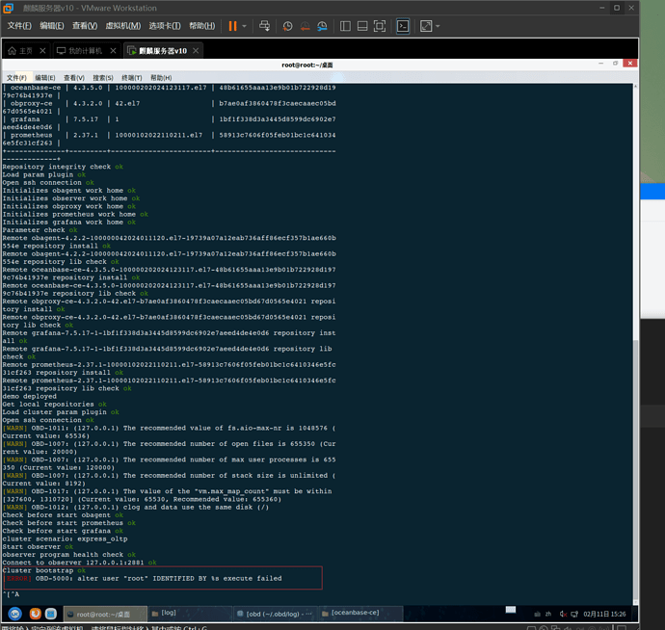Click the zh input method indicator
Viewport: 665px width, 630px height.
pos(548,614)
